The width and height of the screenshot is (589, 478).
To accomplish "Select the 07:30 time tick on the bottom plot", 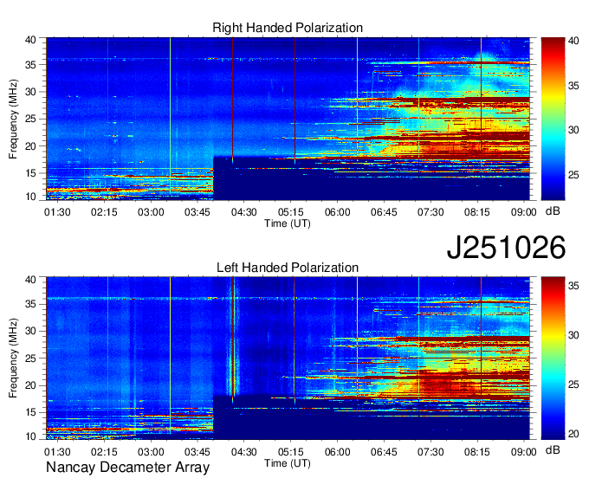I will point(430,452).
